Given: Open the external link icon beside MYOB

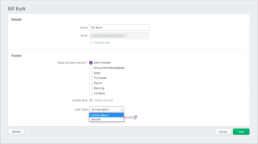Looking at the screenshot, I should click(135, 117).
